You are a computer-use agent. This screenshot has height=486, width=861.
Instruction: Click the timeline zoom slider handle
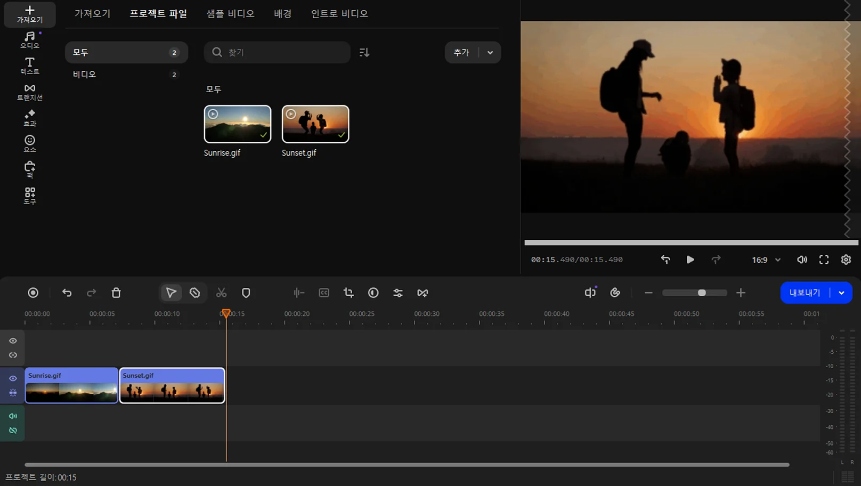point(702,293)
